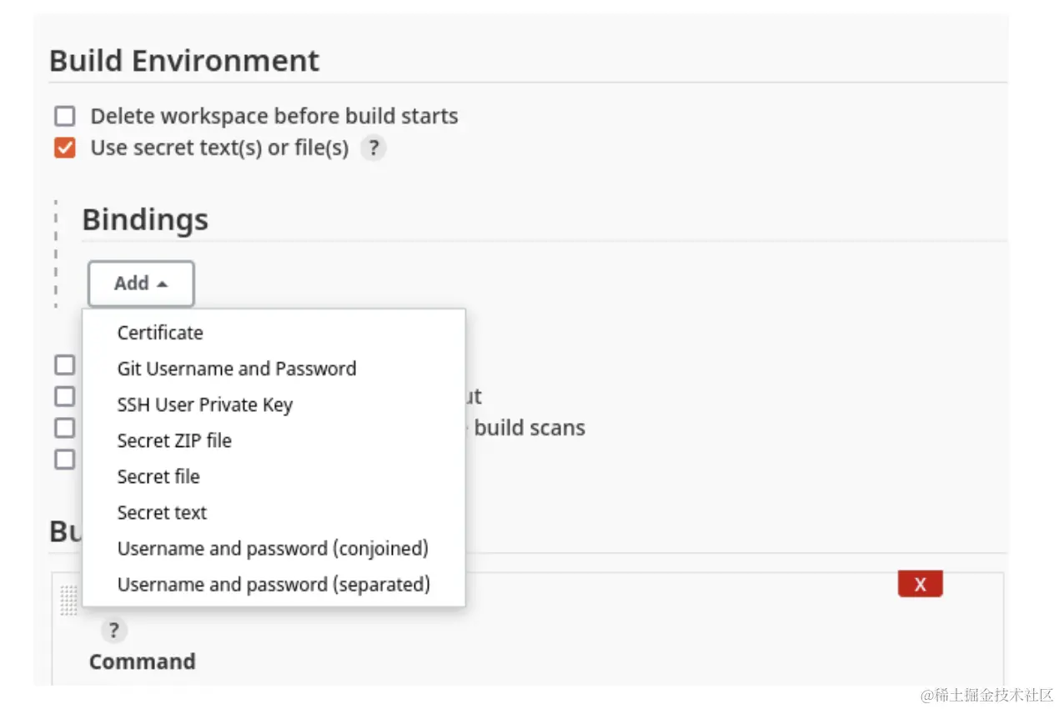Toggle last checkbox left of dropdown menu

(x=65, y=459)
